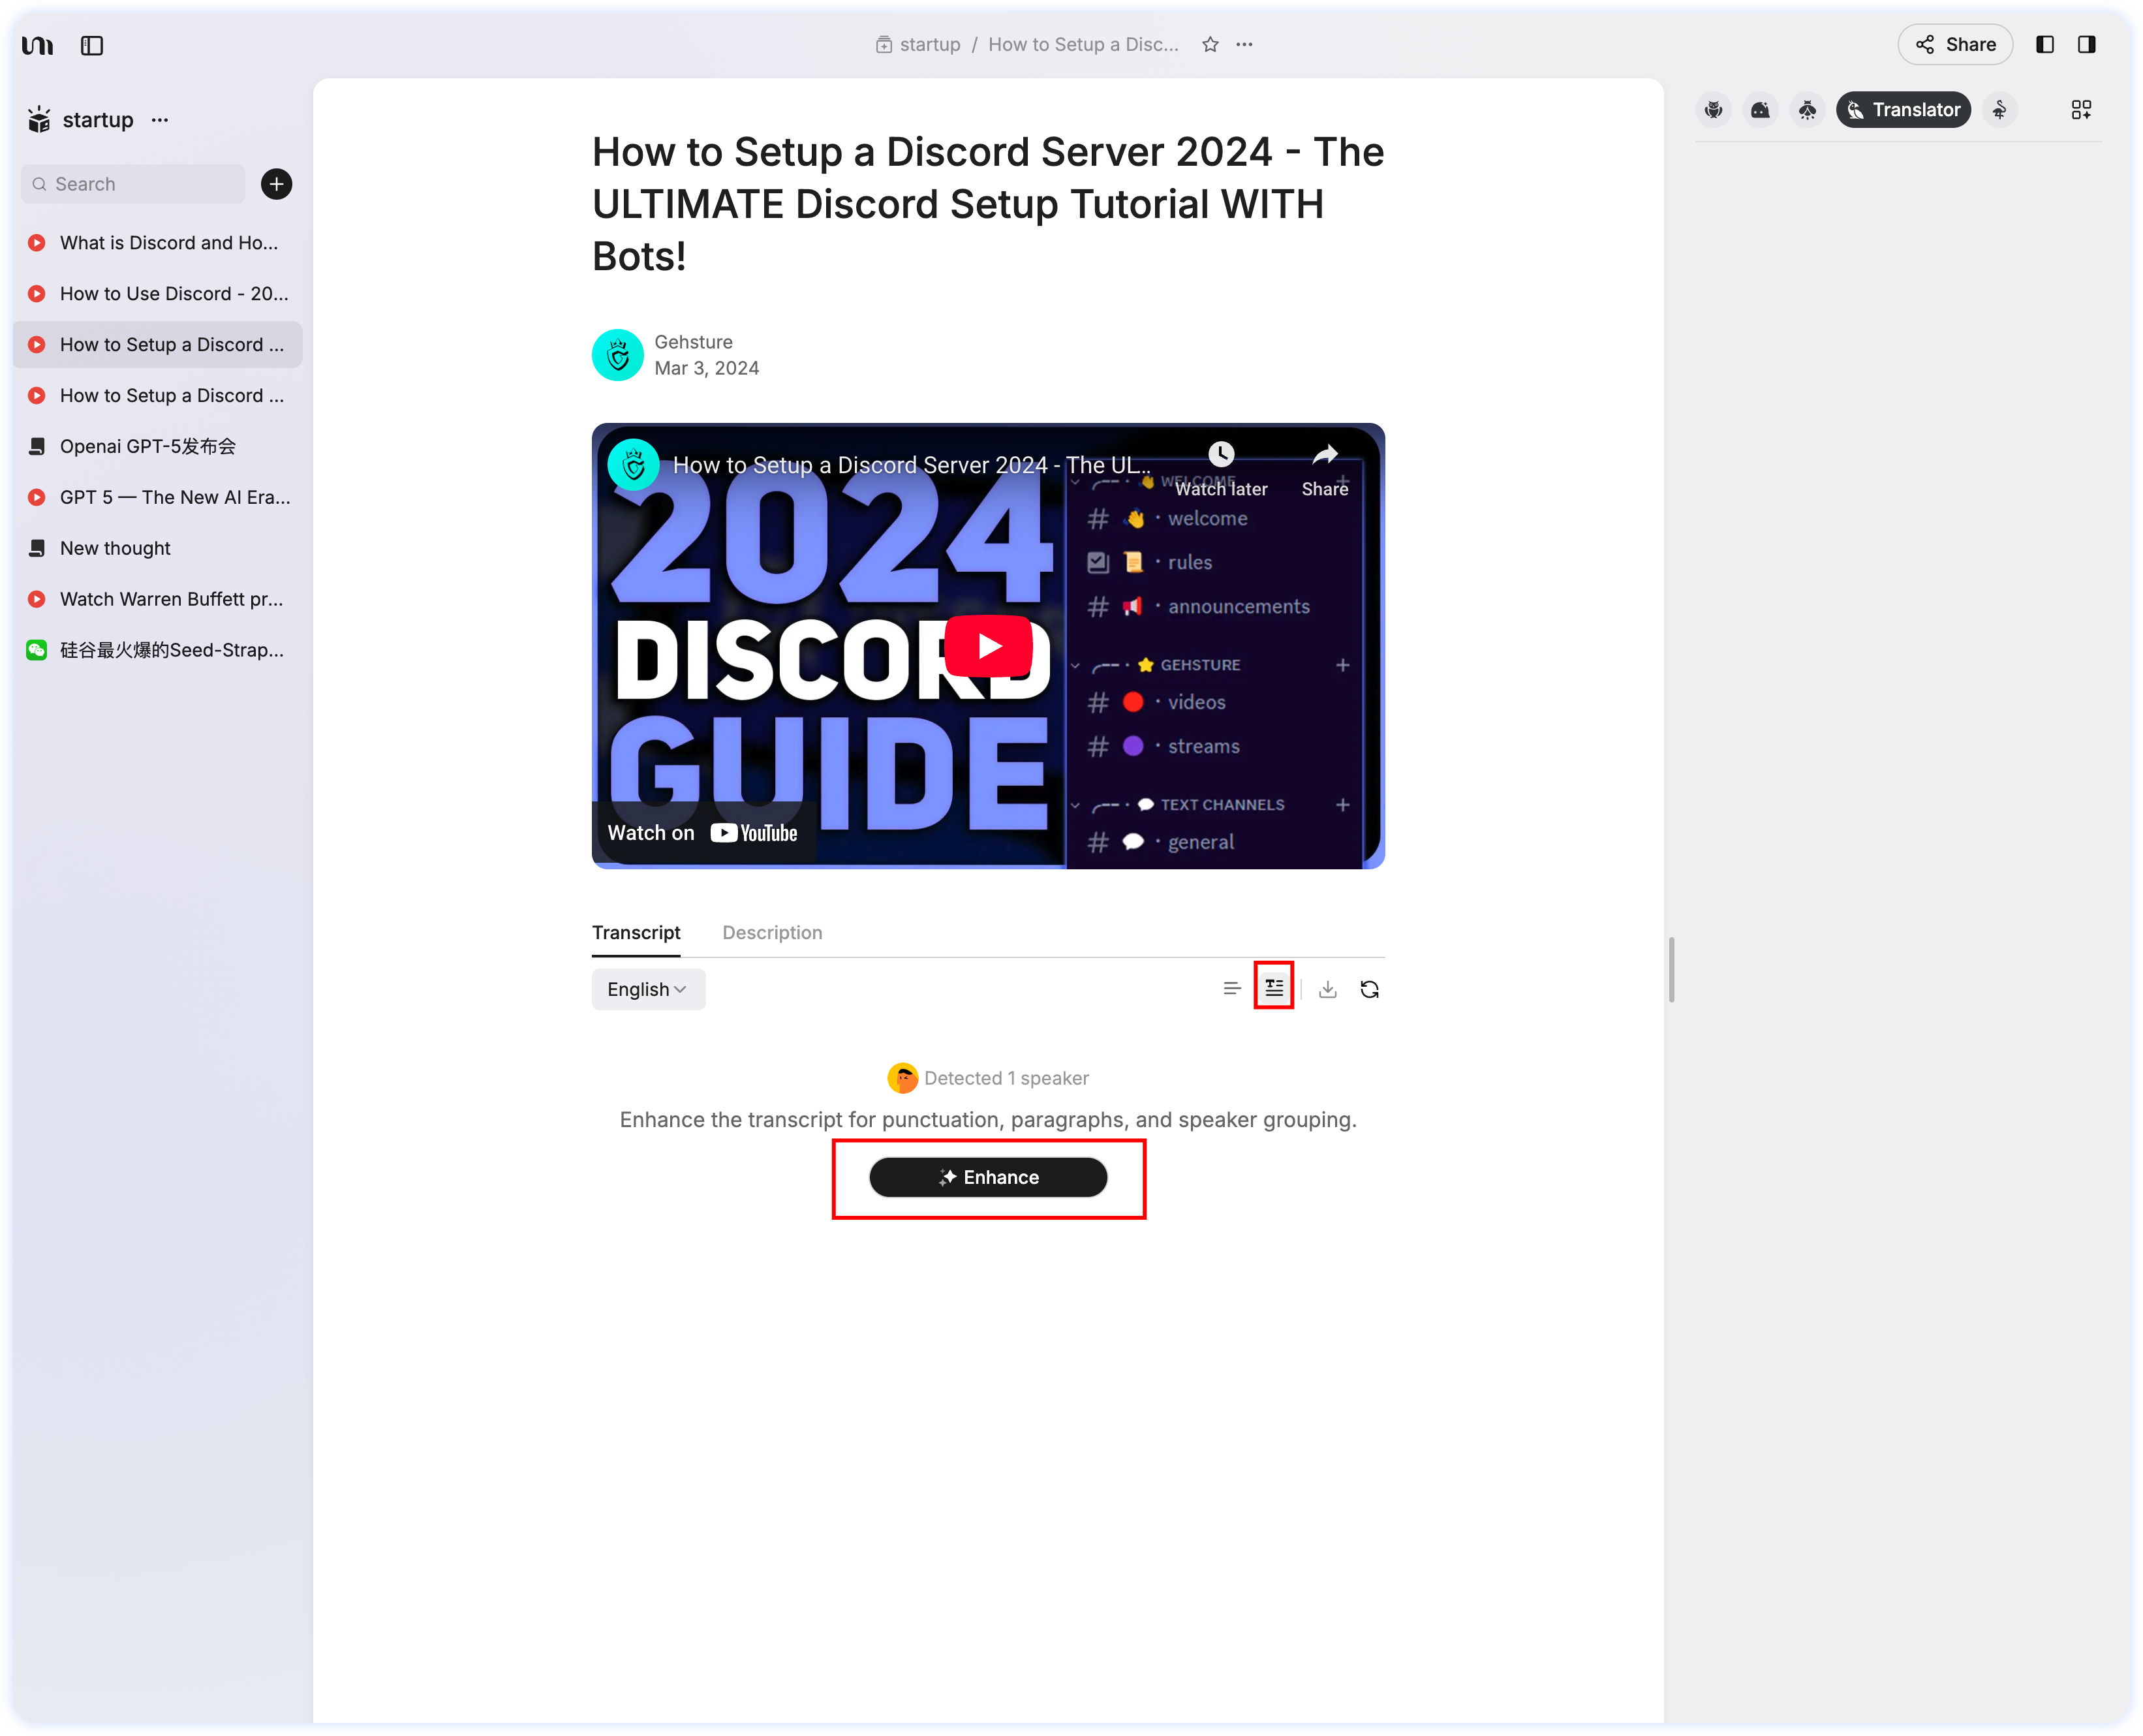Open 'GPT 5 — The New AI Era...' item
Image resolution: width=2143 pixels, height=1736 pixels.
click(x=158, y=498)
